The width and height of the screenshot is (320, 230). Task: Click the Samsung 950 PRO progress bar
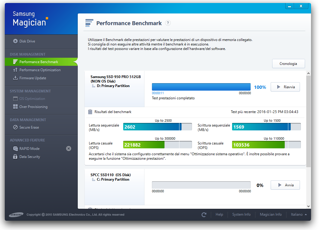(x=201, y=87)
